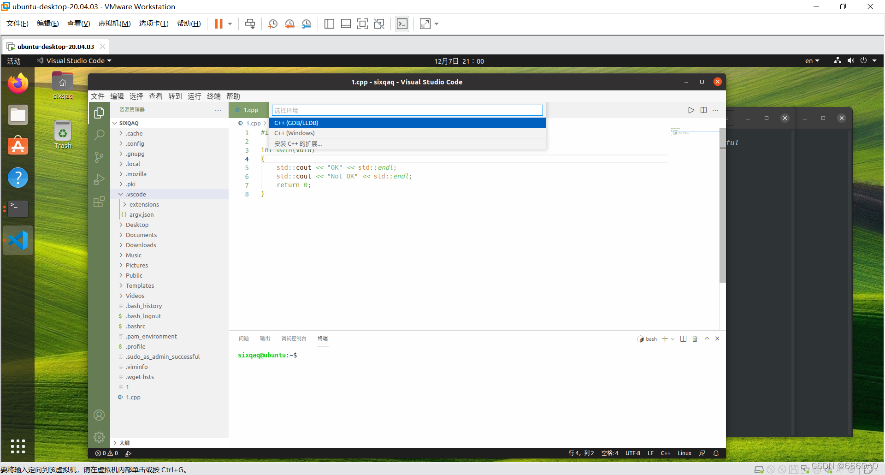Open Ubuntu Software from the dock
885x475 pixels.
pos(18,146)
